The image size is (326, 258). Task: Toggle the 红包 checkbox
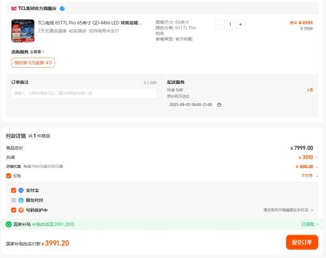[x=8, y=176]
